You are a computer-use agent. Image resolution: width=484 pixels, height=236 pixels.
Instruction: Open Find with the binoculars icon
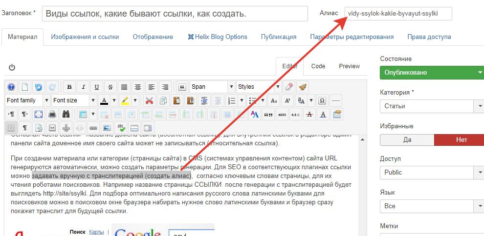pos(66,114)
